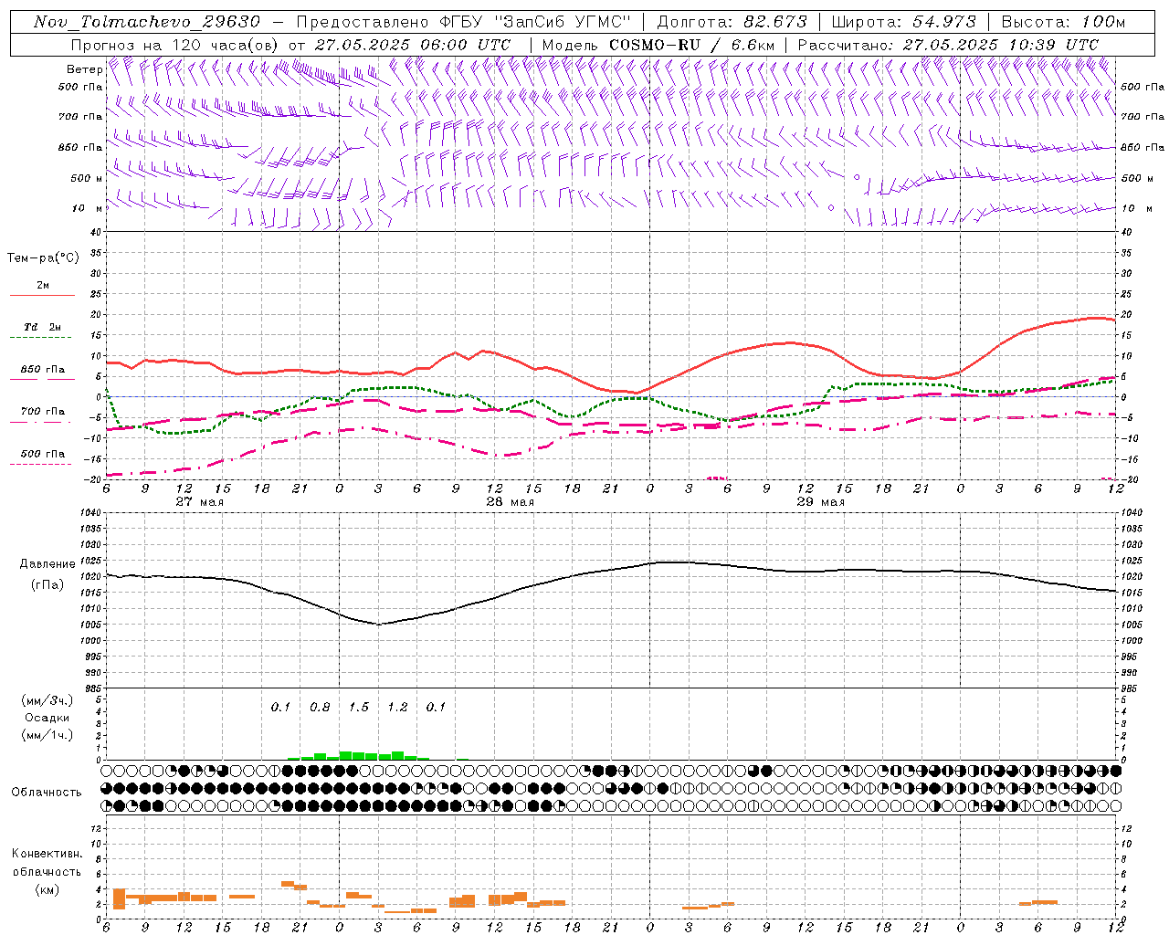Select the Осадки precipitation label
Image resolution: width=1169 pixels, height=935 pixels.
(x=47, y=718)
